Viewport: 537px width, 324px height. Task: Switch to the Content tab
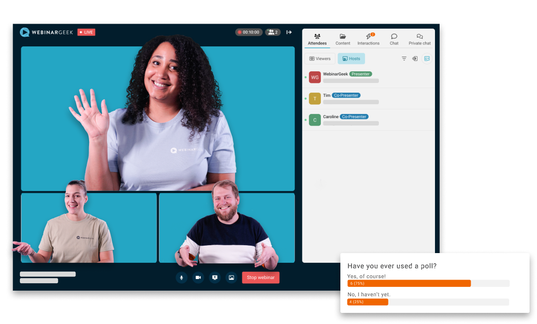pos(343,39)
